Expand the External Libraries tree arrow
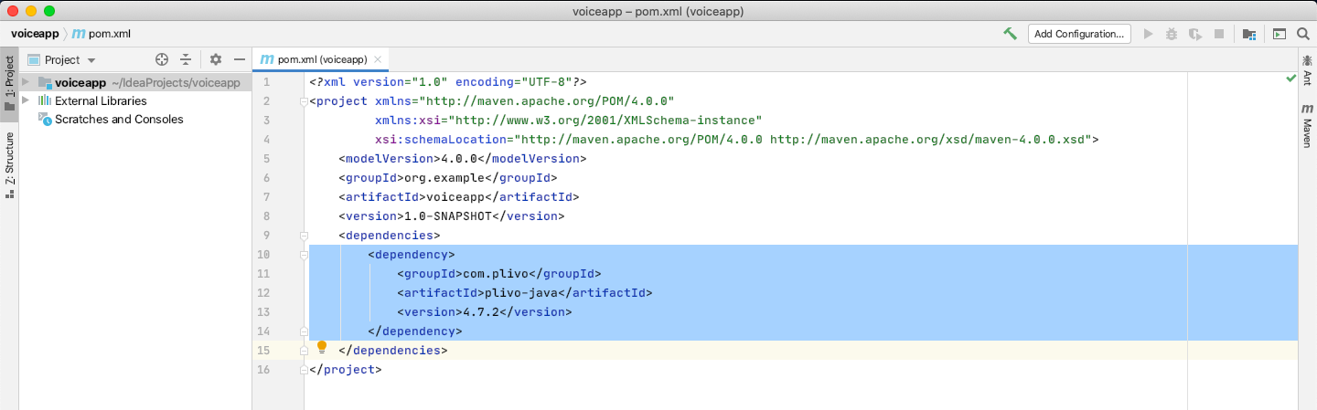The height and width of the screenshot is (410, 1317). coord(26,100)
